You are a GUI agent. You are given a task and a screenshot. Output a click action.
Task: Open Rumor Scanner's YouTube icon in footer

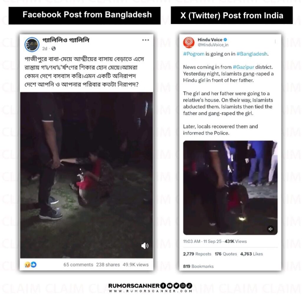pos(170,286)
